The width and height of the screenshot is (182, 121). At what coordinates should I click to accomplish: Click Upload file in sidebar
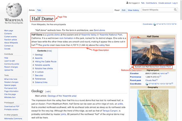9,70
